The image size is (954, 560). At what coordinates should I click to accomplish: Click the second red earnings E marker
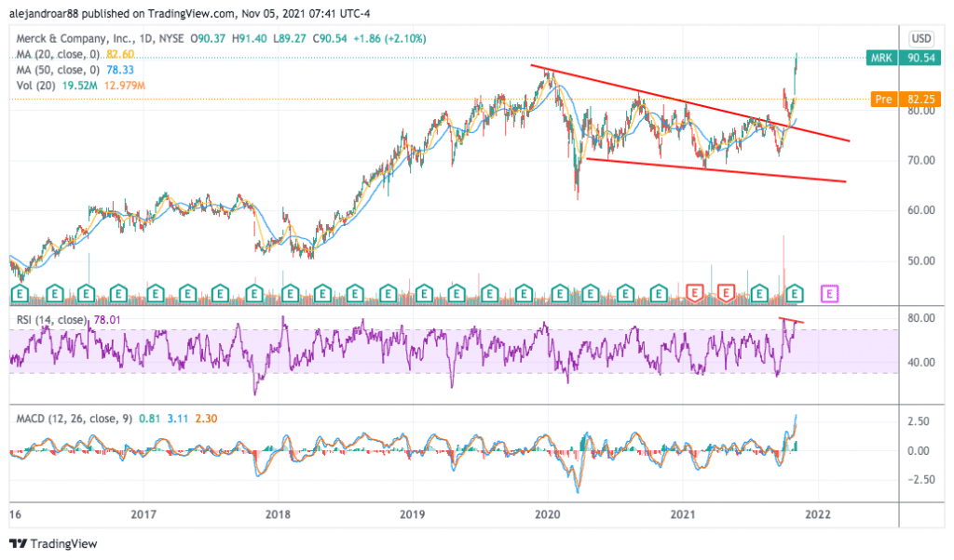point(725,293)
